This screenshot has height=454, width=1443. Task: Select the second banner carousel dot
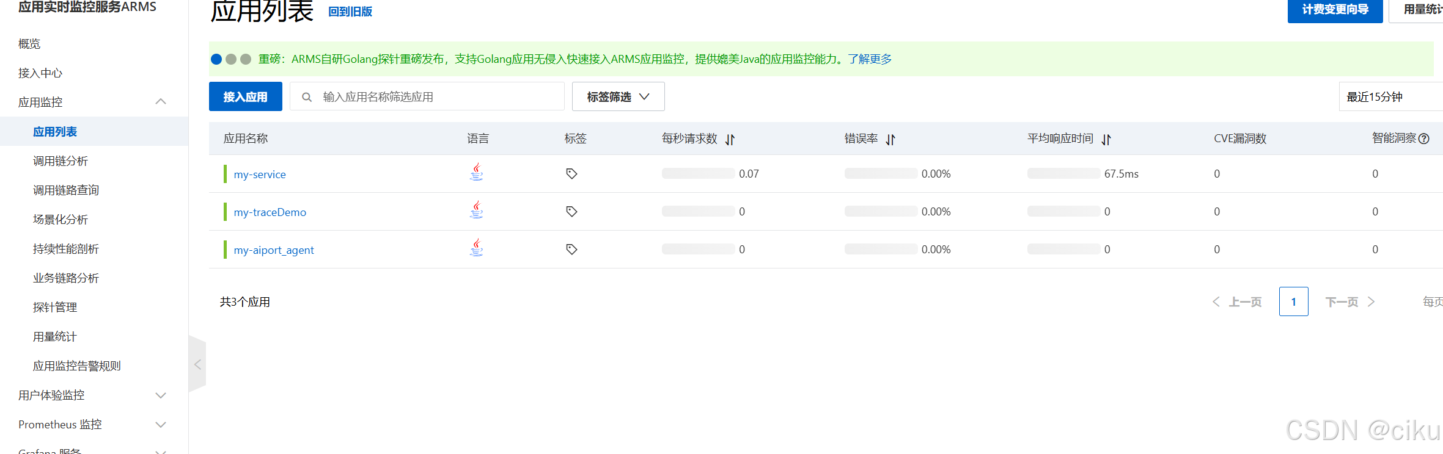click(231, 59)
